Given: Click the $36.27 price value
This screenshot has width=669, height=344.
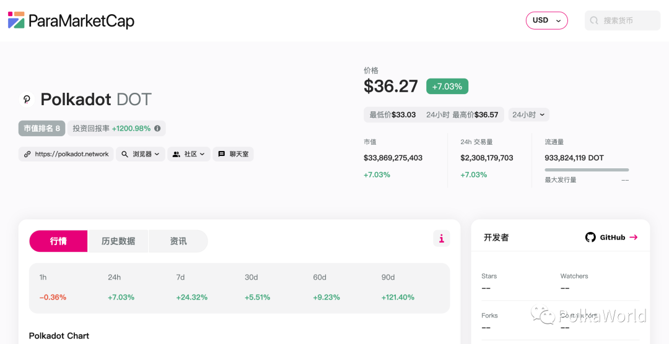Looking at the screenshot, I should point(391,86).
